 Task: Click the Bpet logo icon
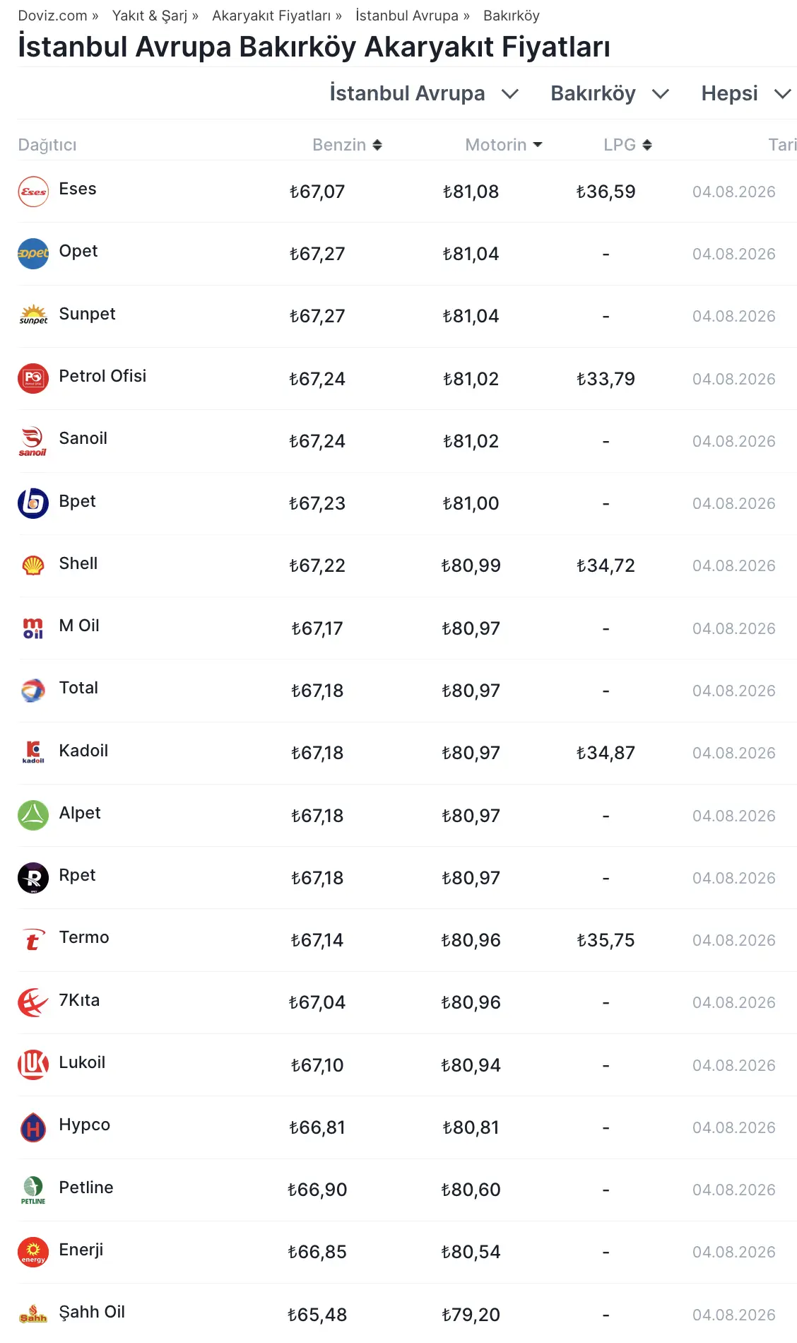33,503
